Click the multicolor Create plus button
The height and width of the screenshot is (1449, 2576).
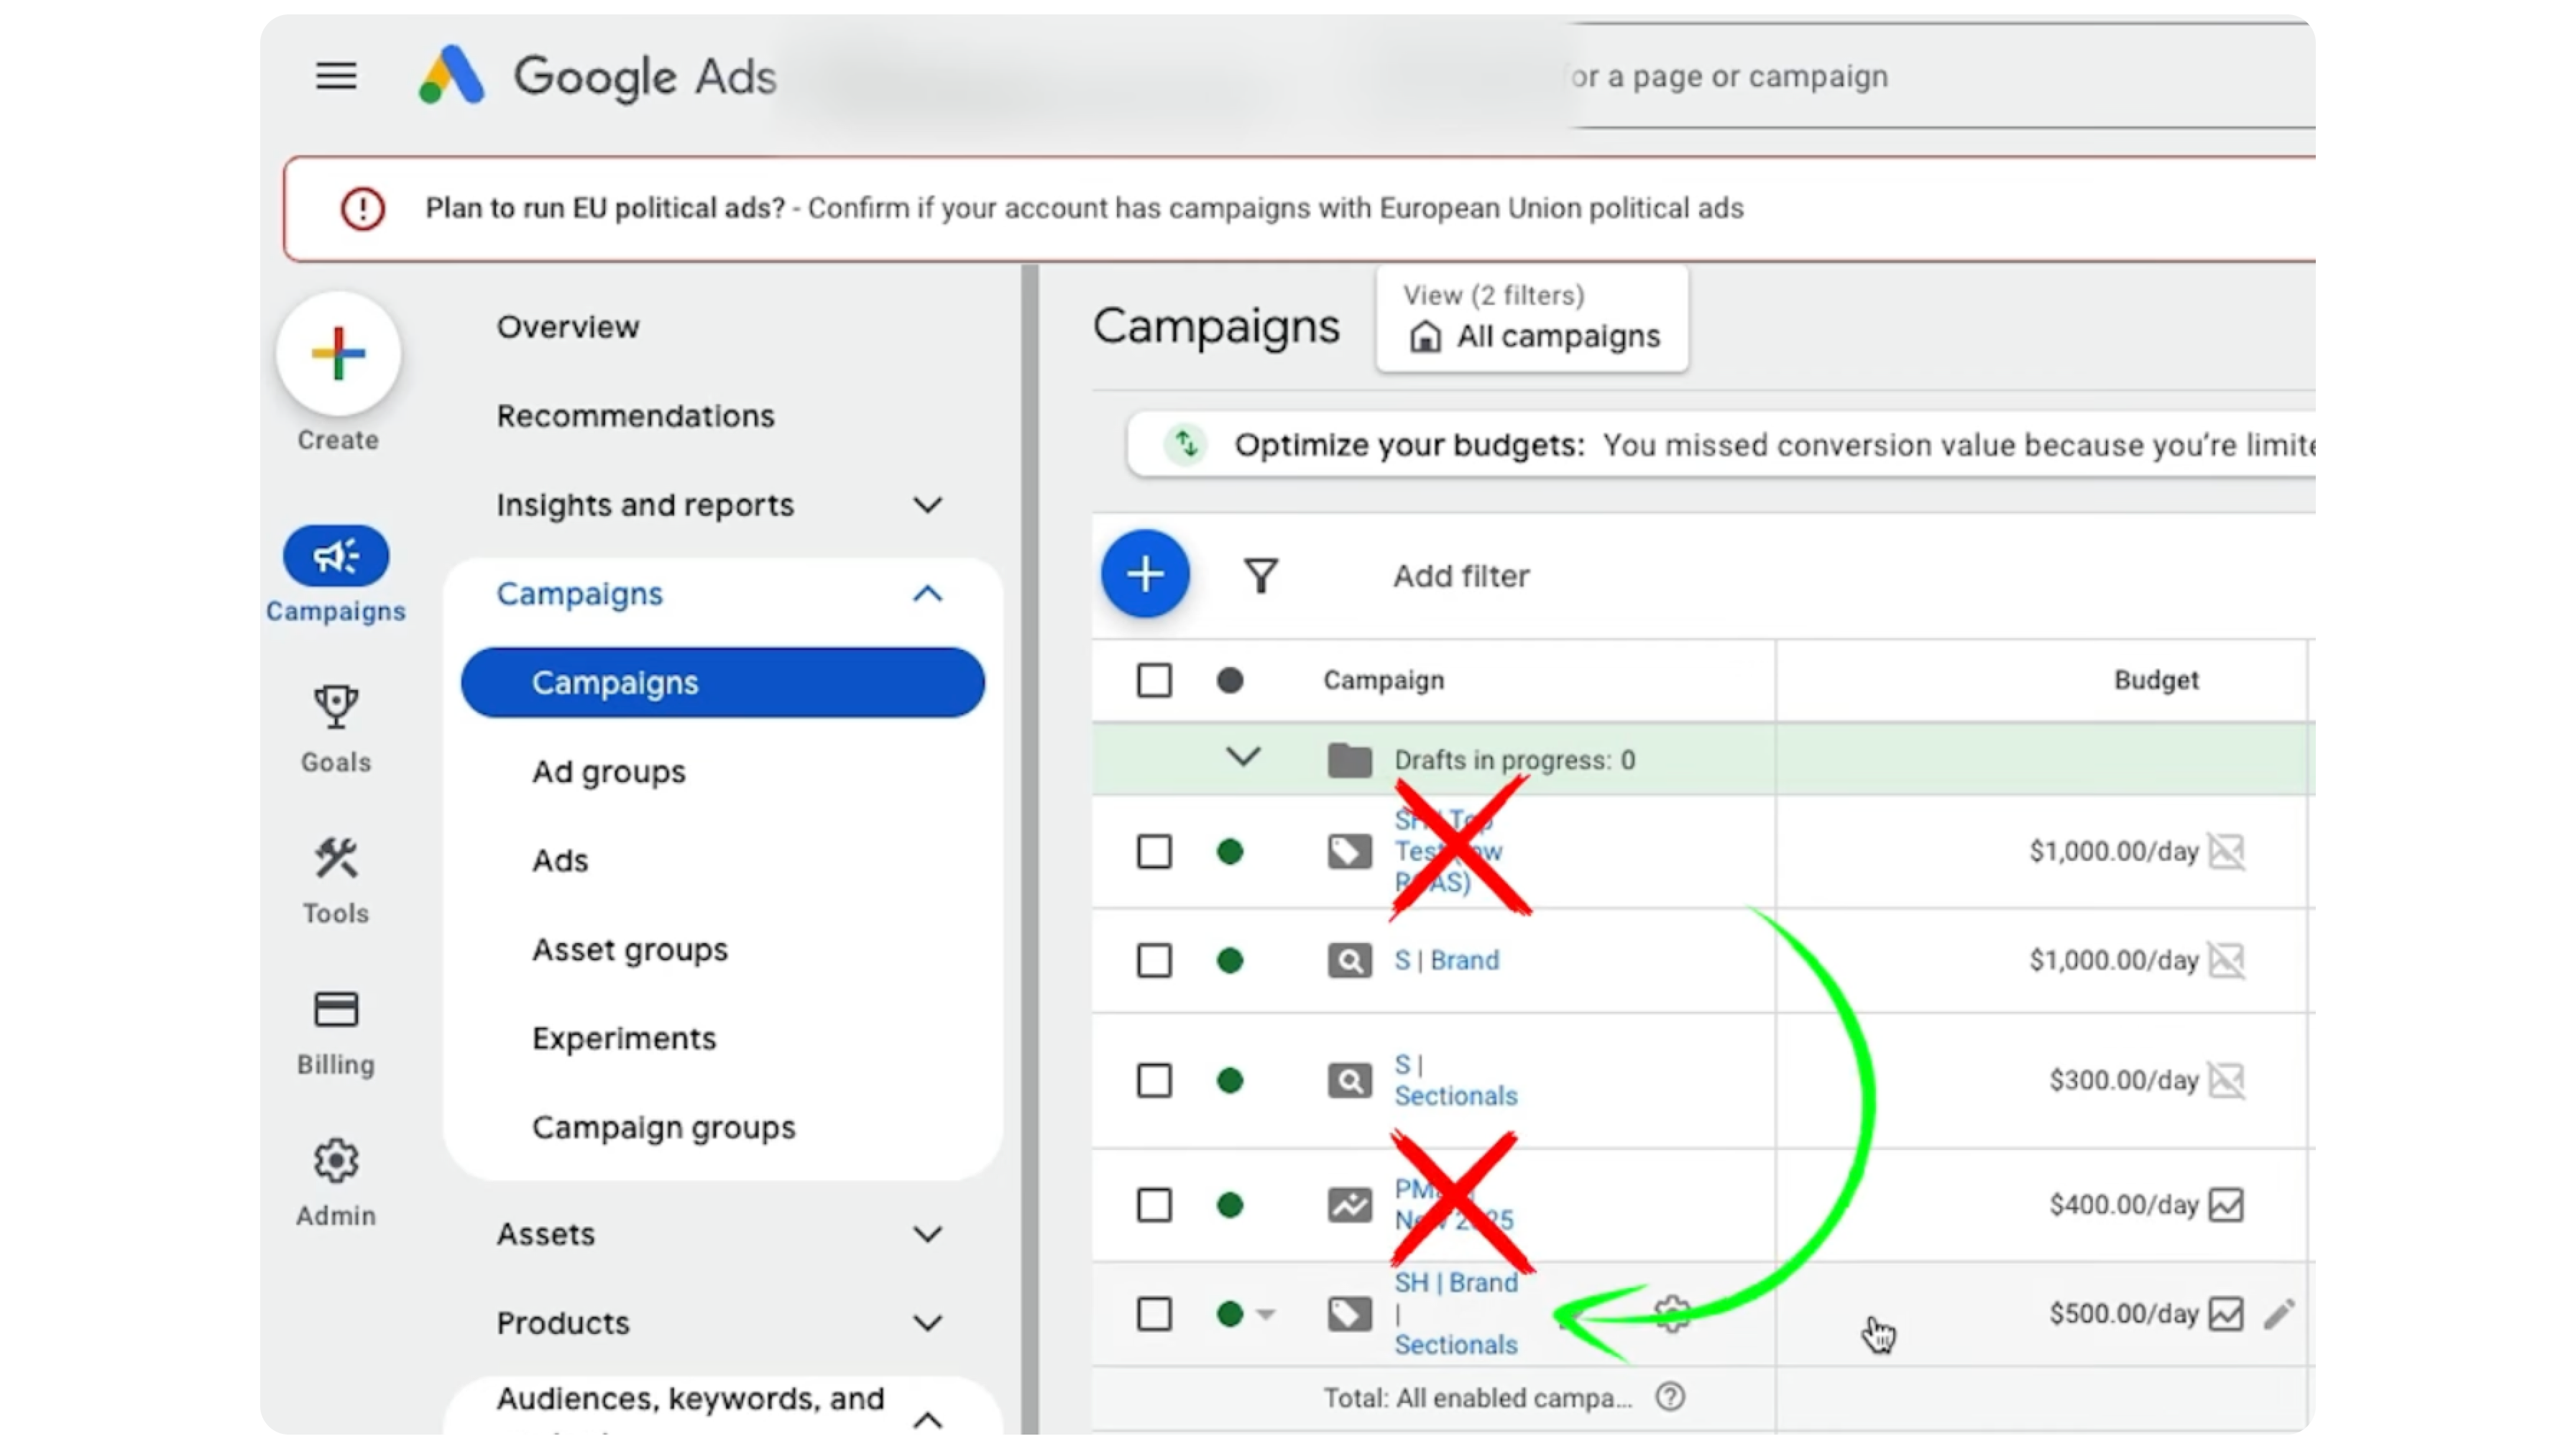[338, 354]
